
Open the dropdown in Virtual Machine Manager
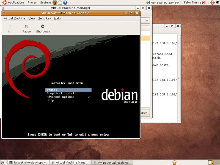click(x=147, y=20)
